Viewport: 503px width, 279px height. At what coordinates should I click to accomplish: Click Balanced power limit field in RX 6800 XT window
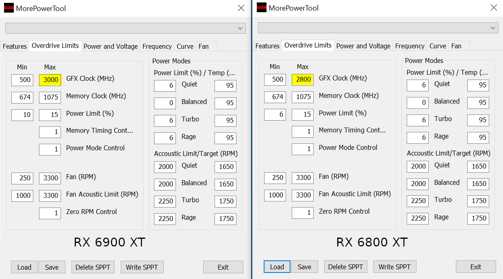[x=418, y=103]
